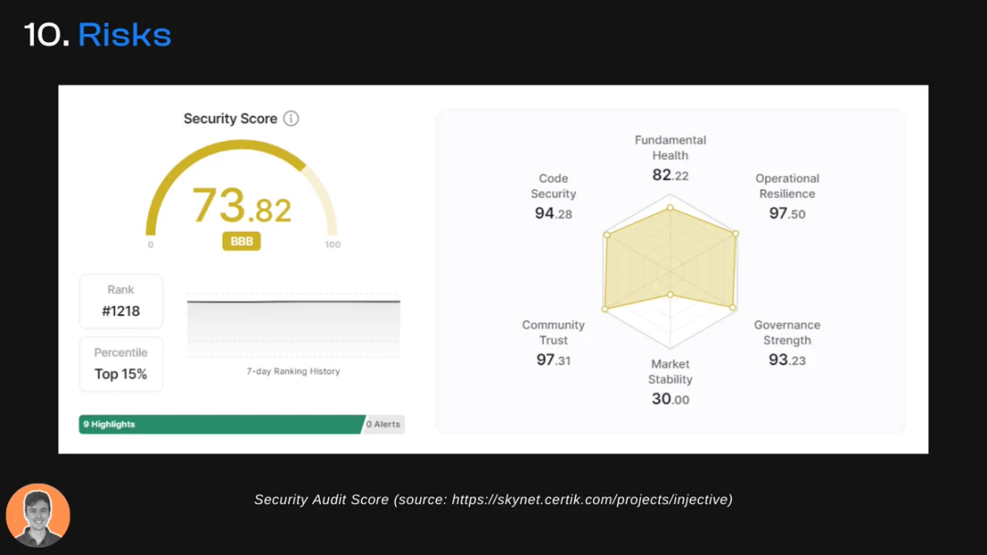Screen dimensions: 987x555
Task: Click the Rank #1218 card
Action: [121, 301]
